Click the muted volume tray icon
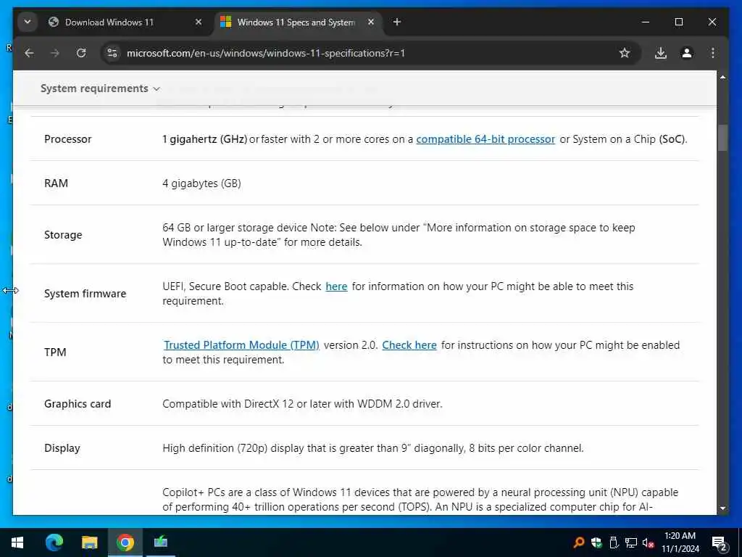Screen dimensions: 742x557 649,542
